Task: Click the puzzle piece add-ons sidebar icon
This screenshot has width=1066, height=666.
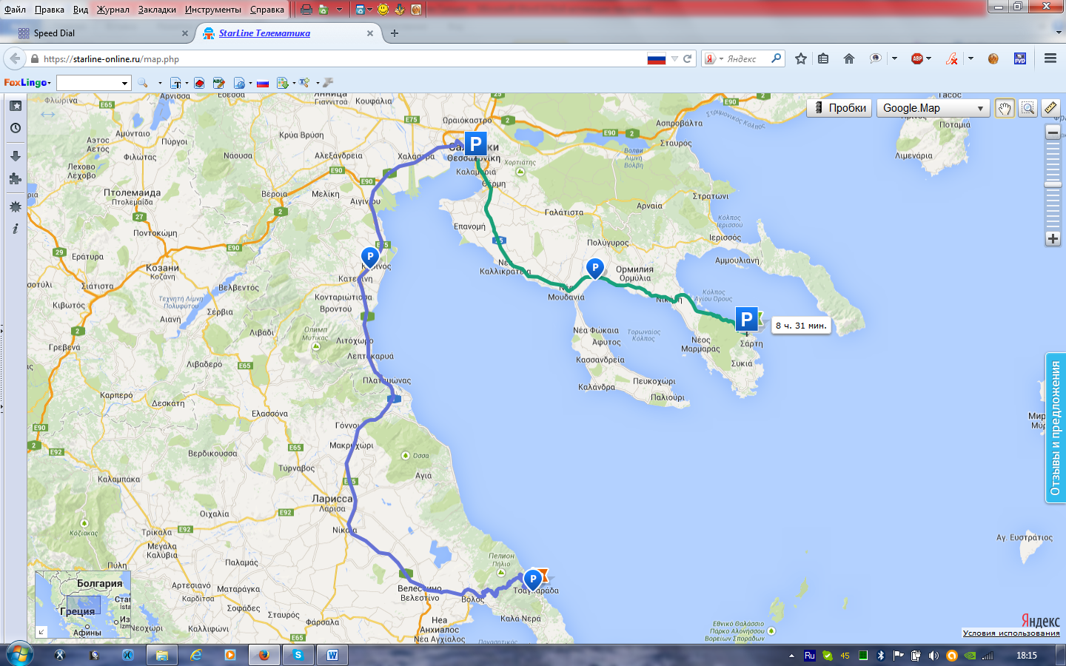Action: [x=15, y=178]
